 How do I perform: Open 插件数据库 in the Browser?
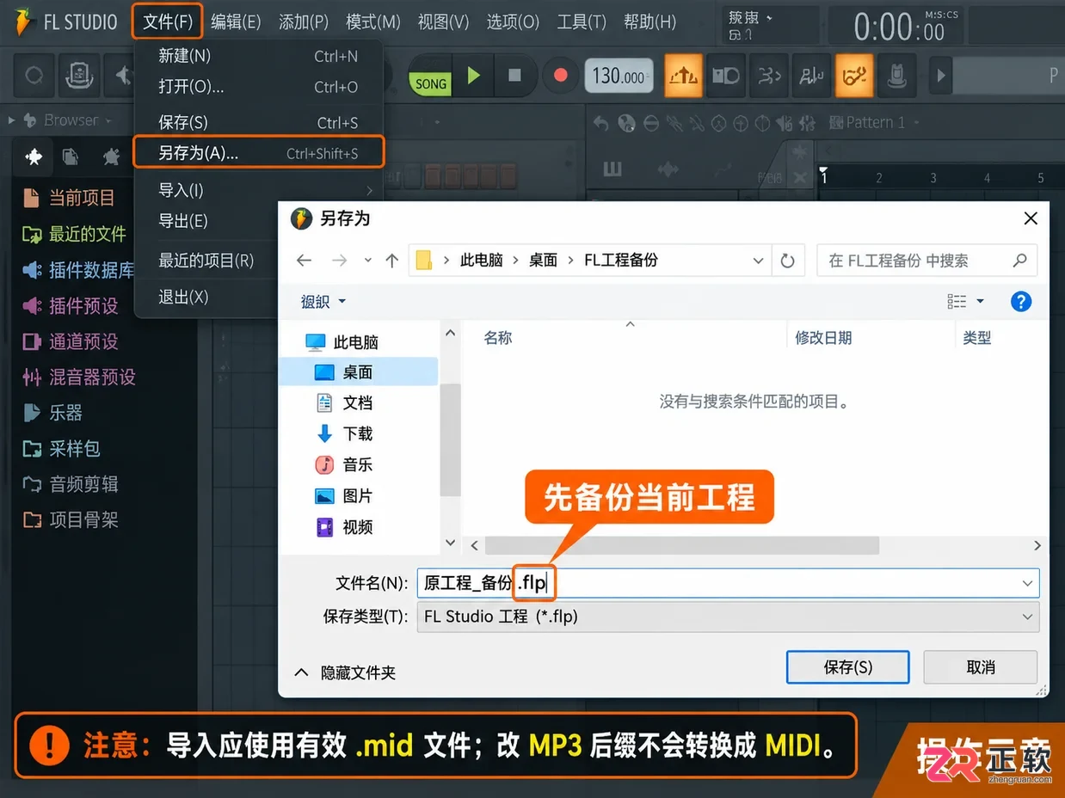coord(78,270)
